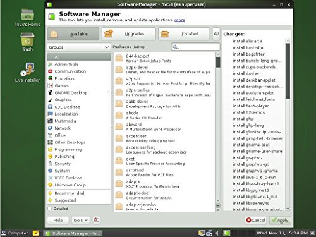Click the package icon for acroread
Viewport: 316px width, 237px height.
tap(119, 173)
